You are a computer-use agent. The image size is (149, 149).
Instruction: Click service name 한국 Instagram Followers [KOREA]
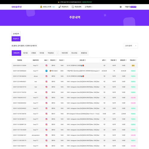tap(83, 114)
